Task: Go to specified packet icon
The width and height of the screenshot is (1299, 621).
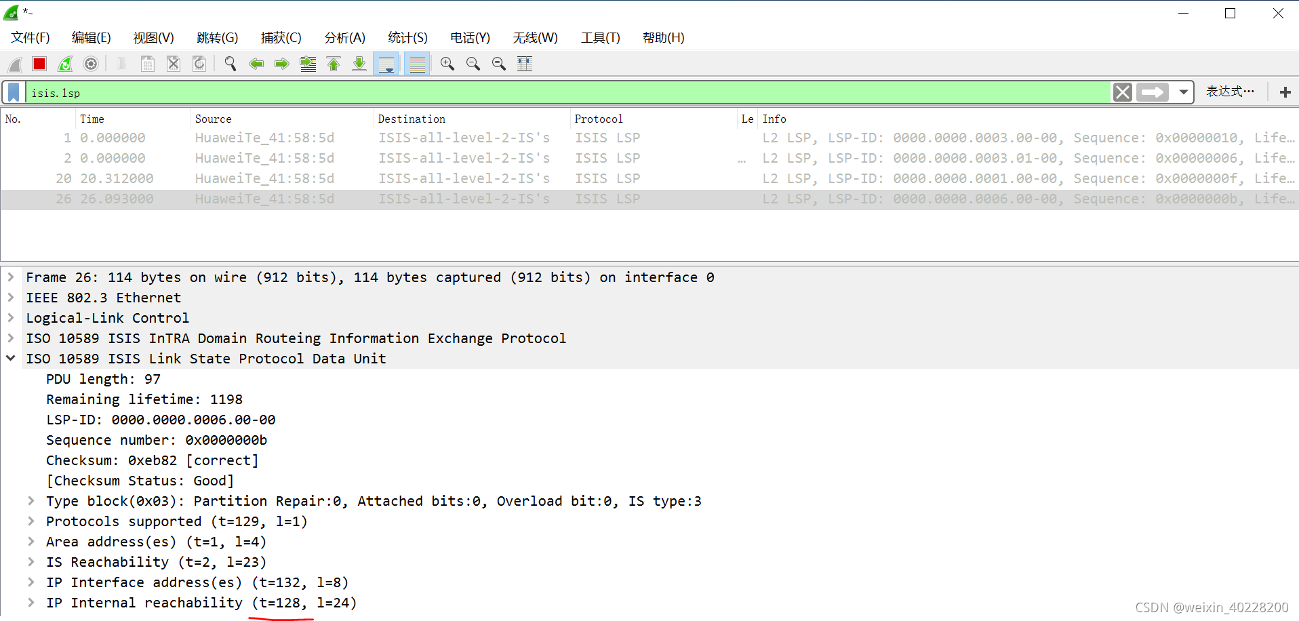Action: pos(308,64)
